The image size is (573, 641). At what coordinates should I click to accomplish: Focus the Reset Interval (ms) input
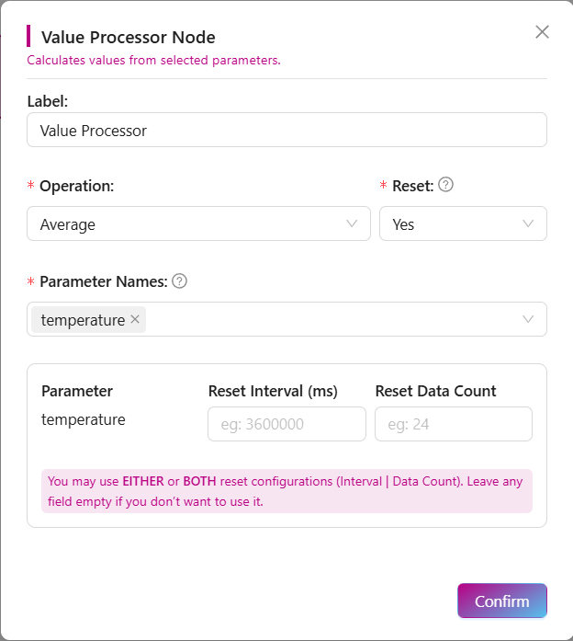[x=287, y=424]
